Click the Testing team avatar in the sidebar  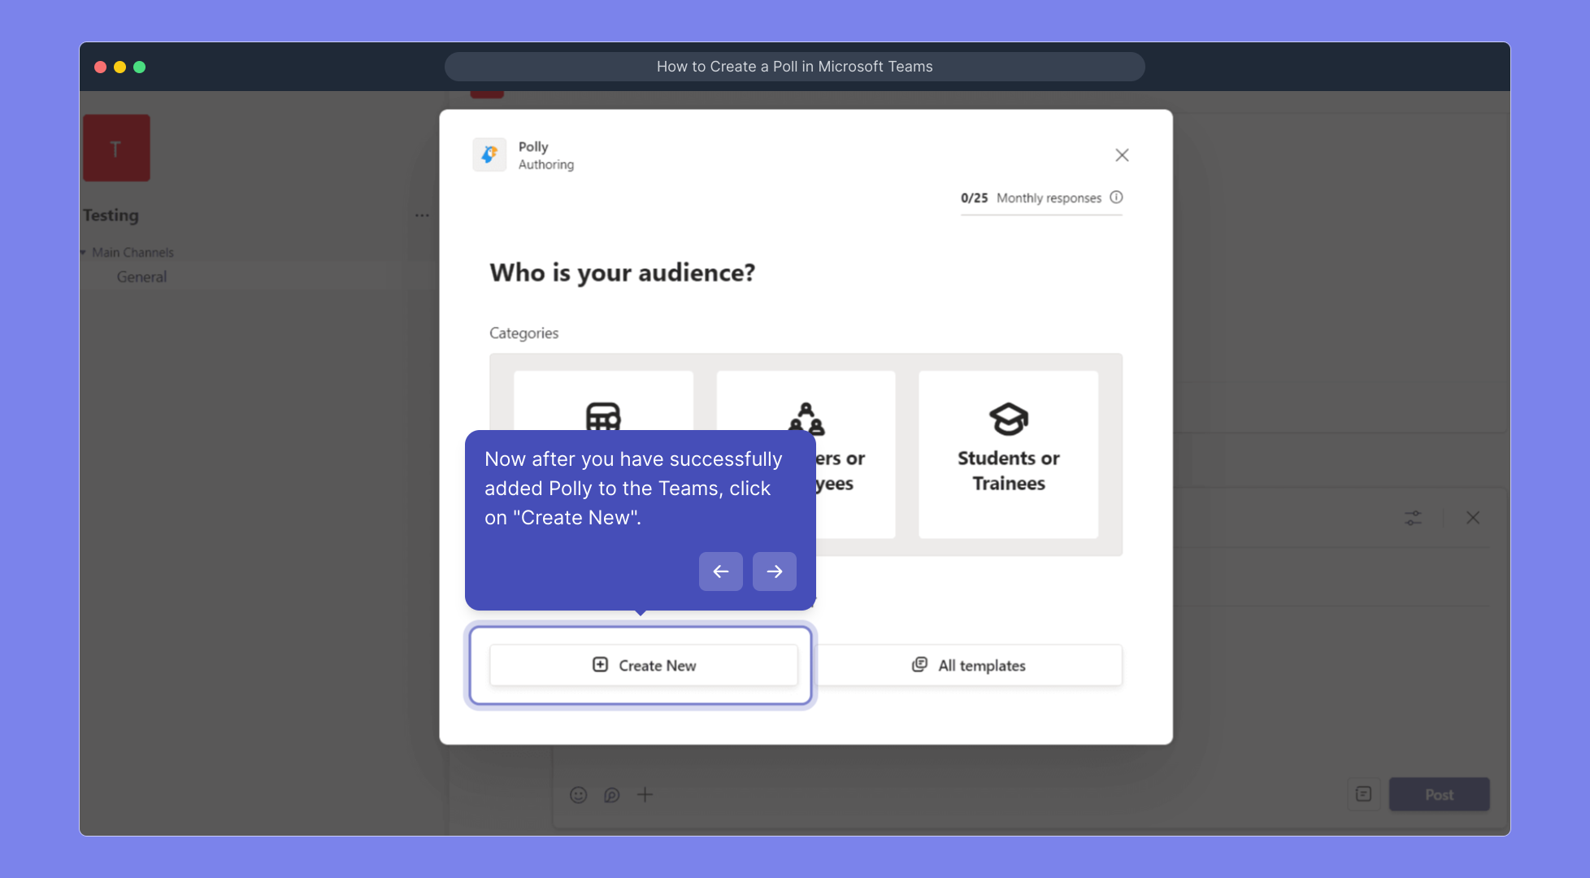click(116, 148)
